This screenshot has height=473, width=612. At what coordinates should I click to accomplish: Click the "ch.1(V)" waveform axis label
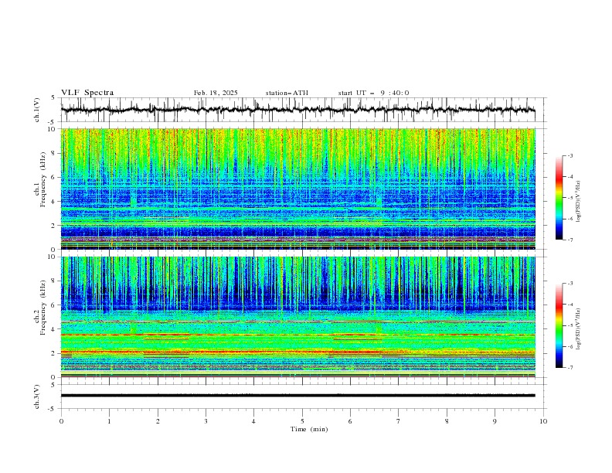click(37, 110)
